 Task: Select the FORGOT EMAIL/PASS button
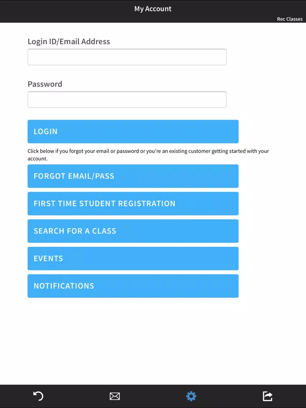(133, 176)
